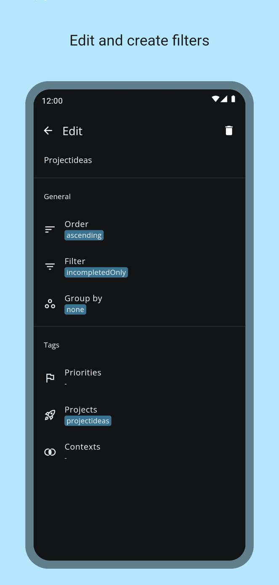Toggle the projectideas project tag
The height and width of the screenshot is (585, 279).
[x=88, y=420]
